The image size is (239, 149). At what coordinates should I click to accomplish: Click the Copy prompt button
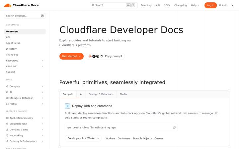[x=105, y=56]
